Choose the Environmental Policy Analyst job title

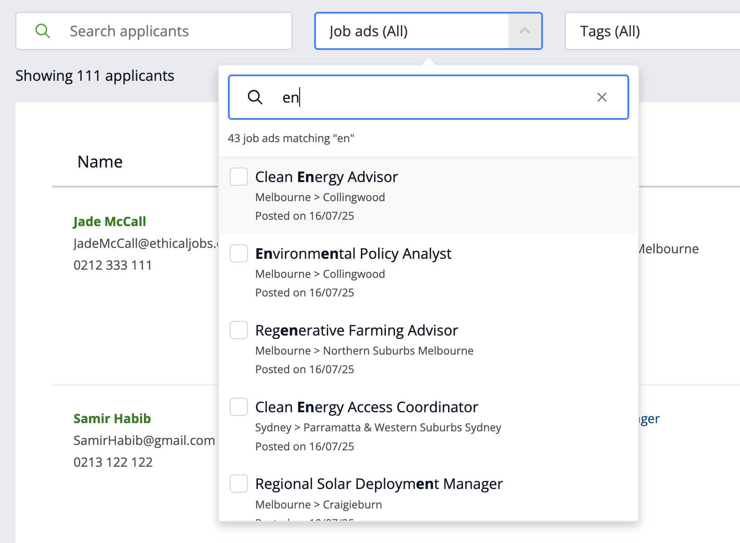(353, 253)
